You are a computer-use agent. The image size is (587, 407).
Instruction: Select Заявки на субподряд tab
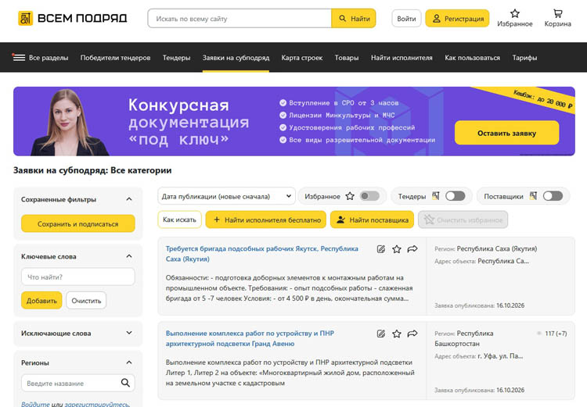coord(236,58)
